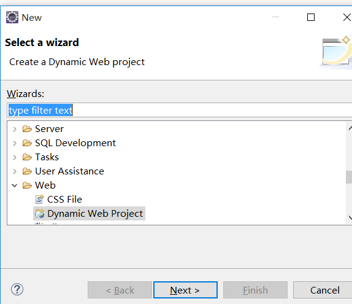The height and width of the screenshot is (304, 352).
Task: Expand the SQL Development category
Action: tap(15, 143)
